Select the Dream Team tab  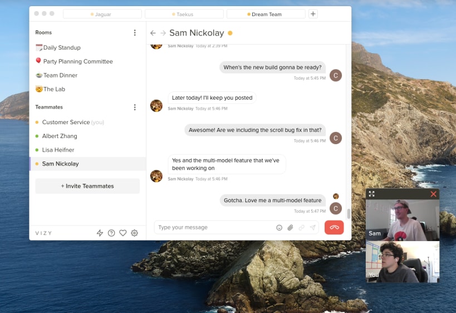[266, 14]
